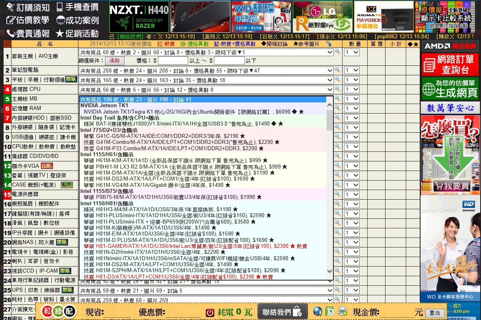The width and height of the screenshot is (481, 320).
Task: Open 平板|手機 product dropdown
Action: click(x=206, y=80)
